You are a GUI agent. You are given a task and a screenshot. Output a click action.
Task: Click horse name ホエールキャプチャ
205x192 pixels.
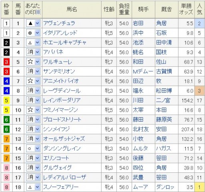point(65,42)
